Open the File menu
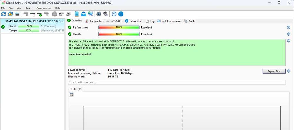Screen dimensions: 294x130 point(3,8)
